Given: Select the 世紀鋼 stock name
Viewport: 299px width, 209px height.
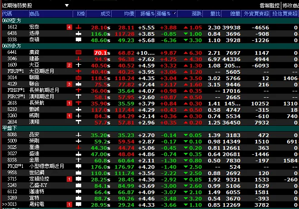Looking at the screenshot, I should tap(37, 172).
